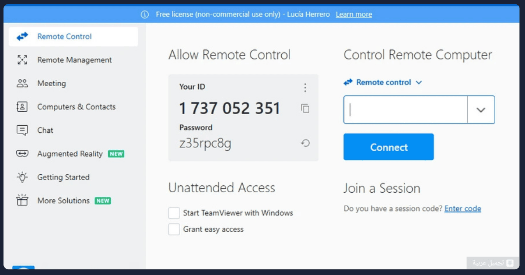Open the three-dot menu beside Your ID
Screen dimensions: 525x275
(x=305, y=88)
